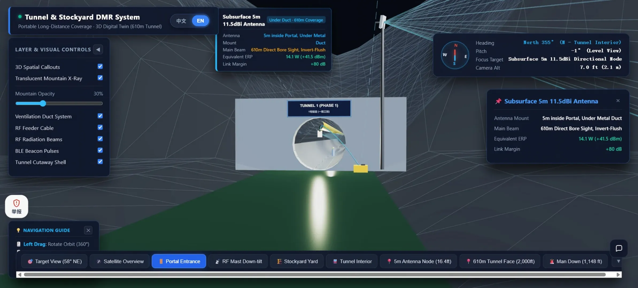Close the Navigation Guide panel

coord(88,230)
